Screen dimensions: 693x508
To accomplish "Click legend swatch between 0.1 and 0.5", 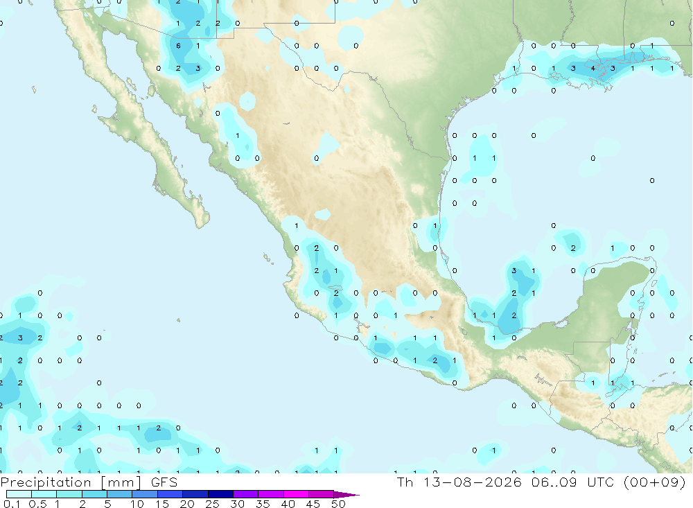I will coord(19,494).
